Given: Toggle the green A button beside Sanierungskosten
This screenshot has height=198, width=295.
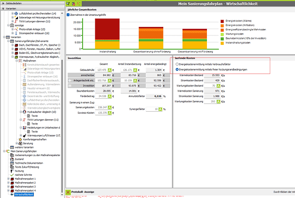Looking at the screenshot, I should [x=110, y=107].
